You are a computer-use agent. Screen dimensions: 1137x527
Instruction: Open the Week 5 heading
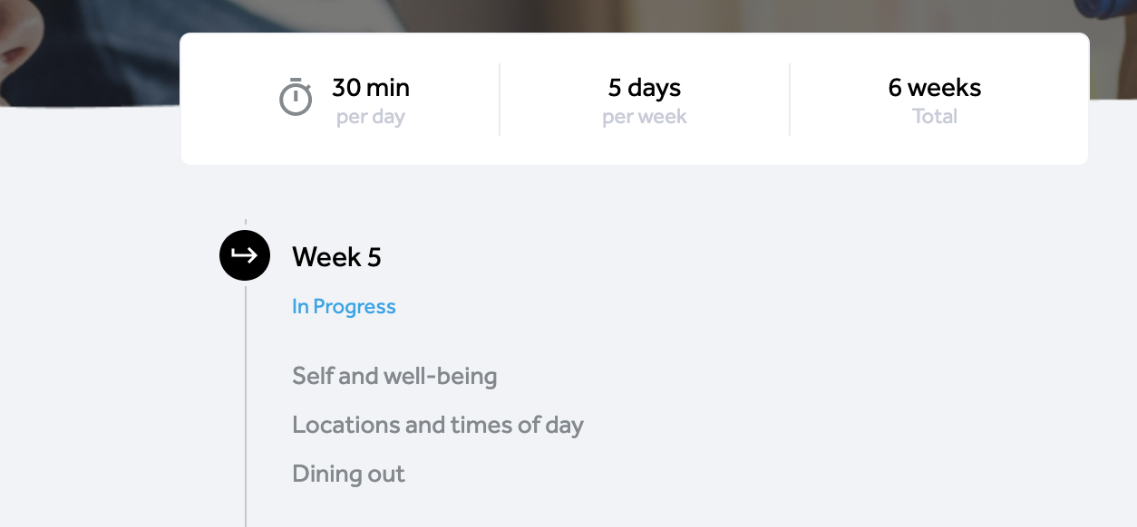[x=336, y=257]
